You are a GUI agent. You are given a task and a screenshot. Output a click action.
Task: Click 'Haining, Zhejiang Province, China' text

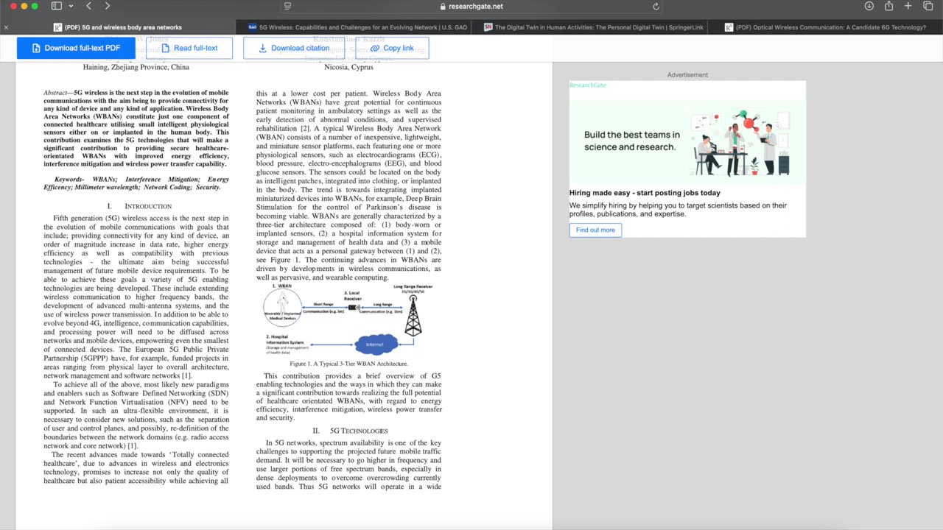click(x=136, y=67)
